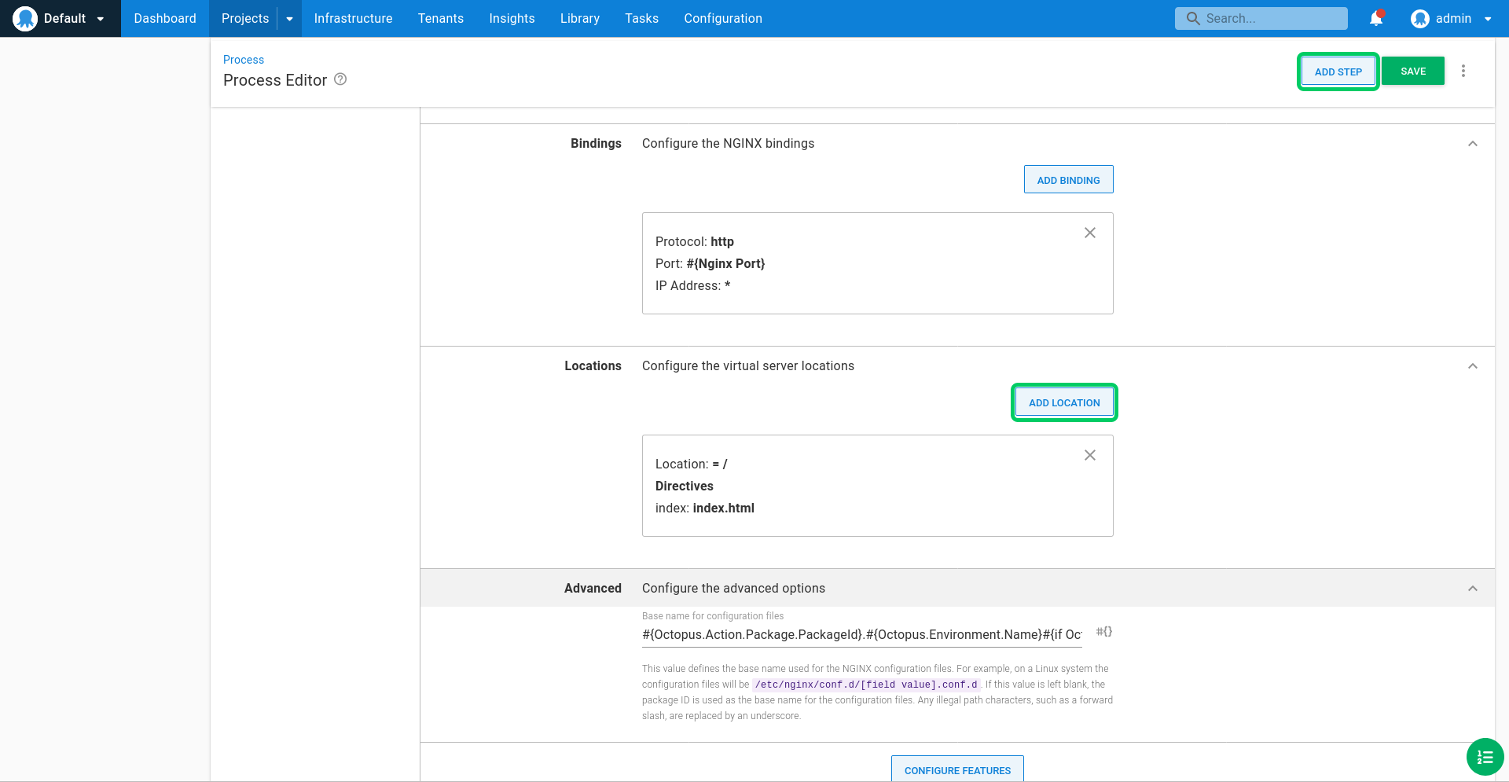Viewport: 1509px width, 782px height.
Task: Click 'Configure the NGINX bindings' text
Action: [x=728, y=144]
